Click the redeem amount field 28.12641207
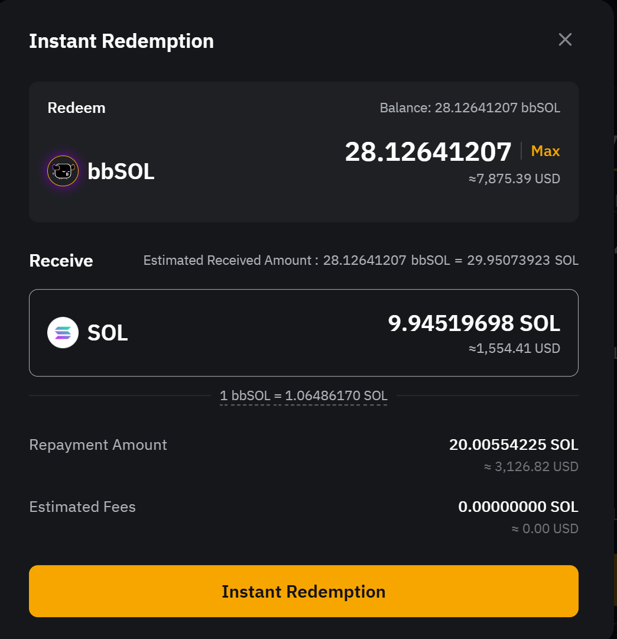Viewport: 617px width, 639px height. (428, 152)
